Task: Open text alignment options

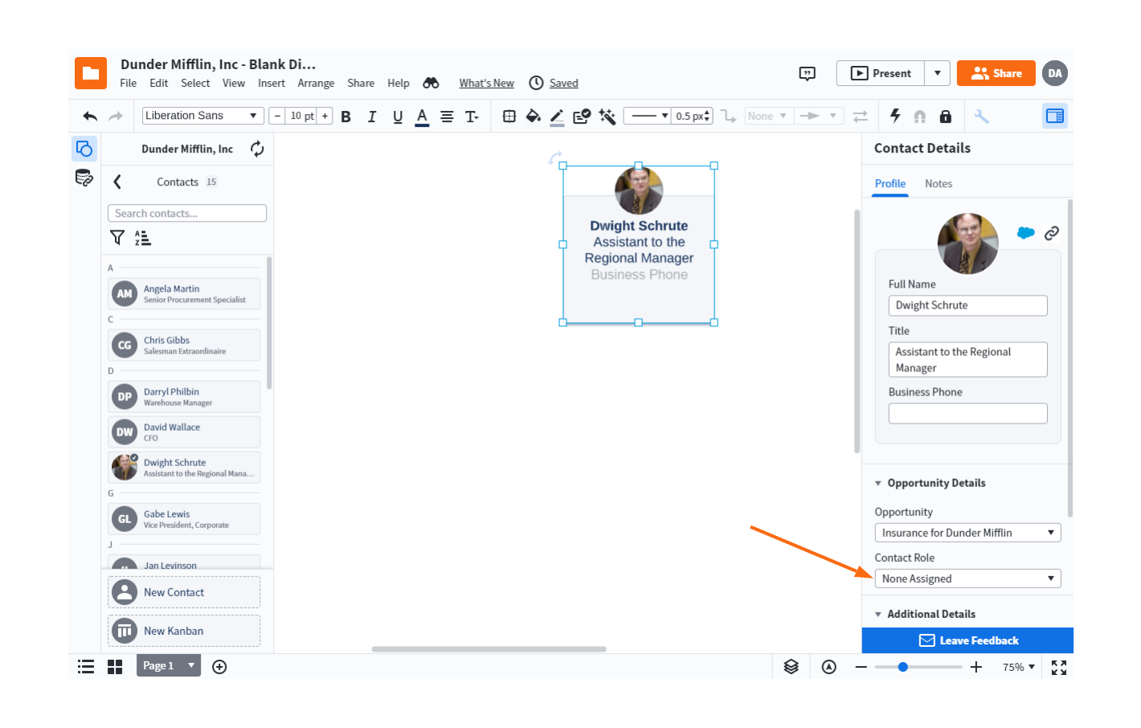Action: tap(447, 117)
